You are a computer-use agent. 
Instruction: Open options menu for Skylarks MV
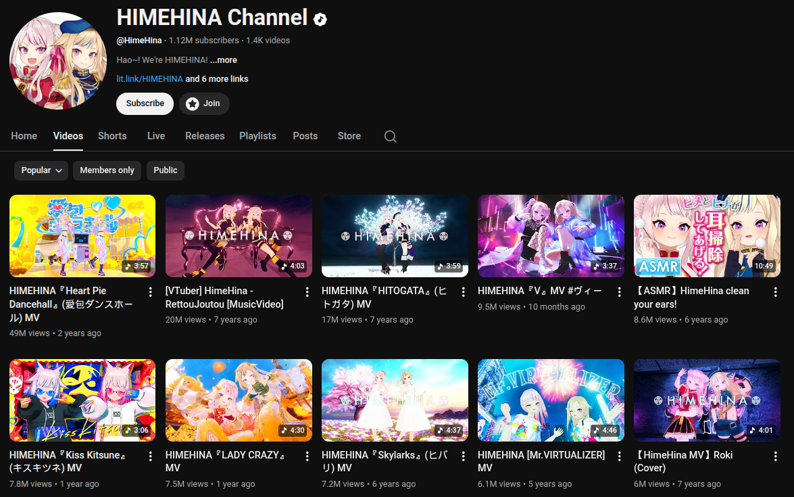[463, 456]
